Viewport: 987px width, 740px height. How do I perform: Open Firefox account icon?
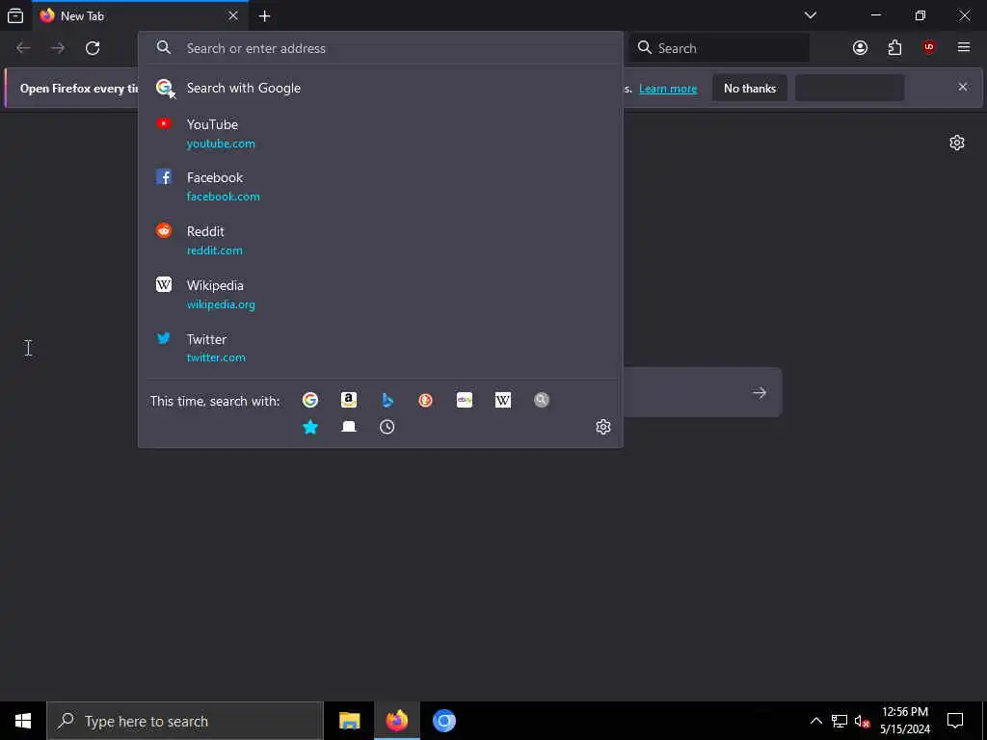pos(860,48)
